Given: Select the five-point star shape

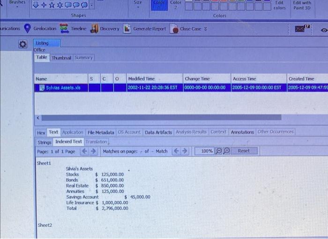Looking at the screenshot, I should [52, 5].
